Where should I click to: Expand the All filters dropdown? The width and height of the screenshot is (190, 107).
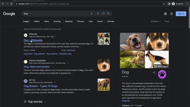point(156,21)
